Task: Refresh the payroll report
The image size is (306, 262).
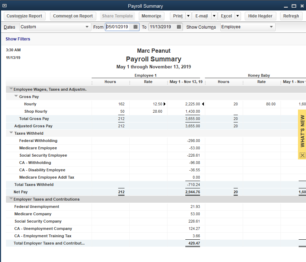Action: pos(291,16)
